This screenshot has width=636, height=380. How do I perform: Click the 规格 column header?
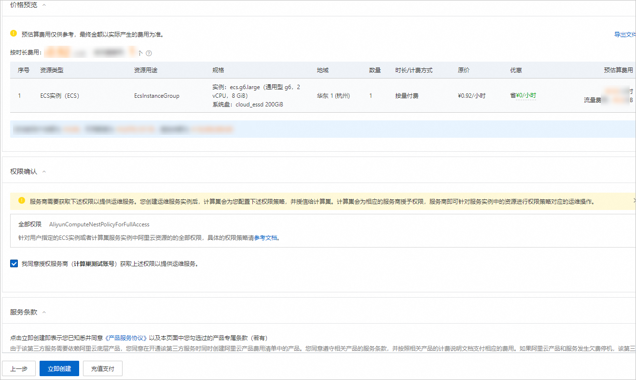[x=218, y=70]
